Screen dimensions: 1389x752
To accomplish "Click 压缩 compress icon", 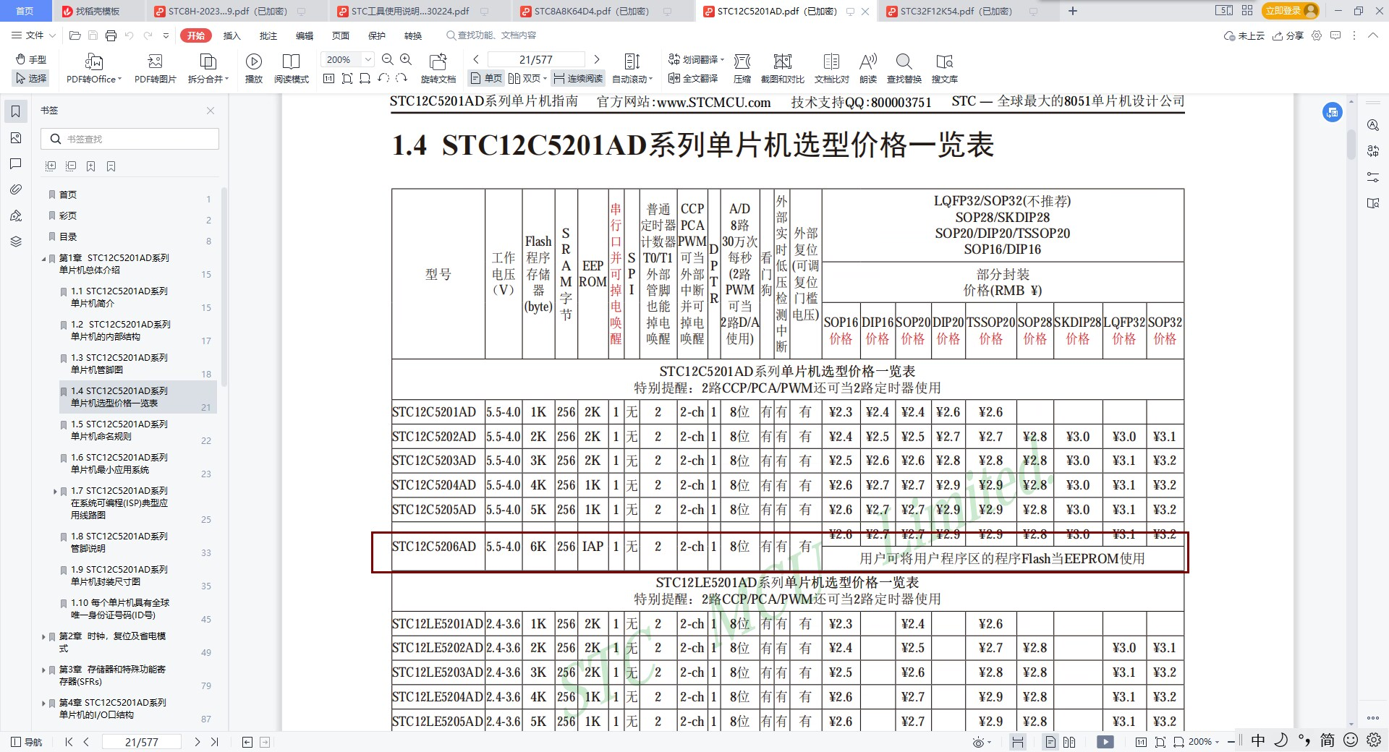I will tap(742, 69).
